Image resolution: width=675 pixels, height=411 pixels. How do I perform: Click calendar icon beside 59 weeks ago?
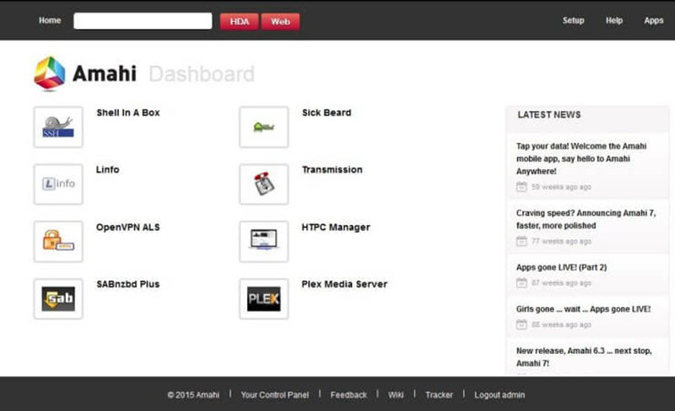521,187
